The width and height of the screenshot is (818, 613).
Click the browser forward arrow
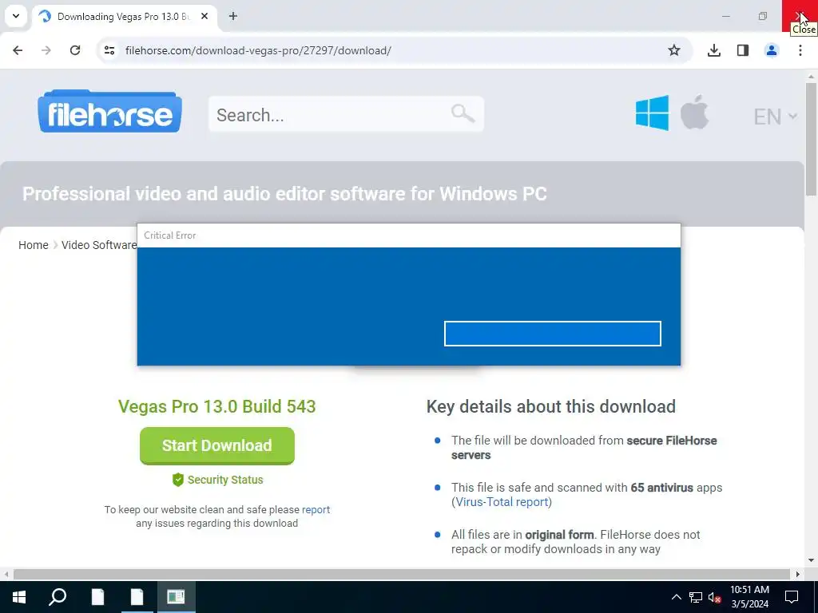pos(46,50)
